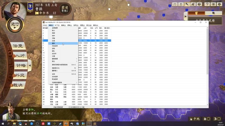Collapse the officer panel with the arrow tab
Image resolution: width=225 pixels, height=126 pixels.
click(x=186, y=17)
